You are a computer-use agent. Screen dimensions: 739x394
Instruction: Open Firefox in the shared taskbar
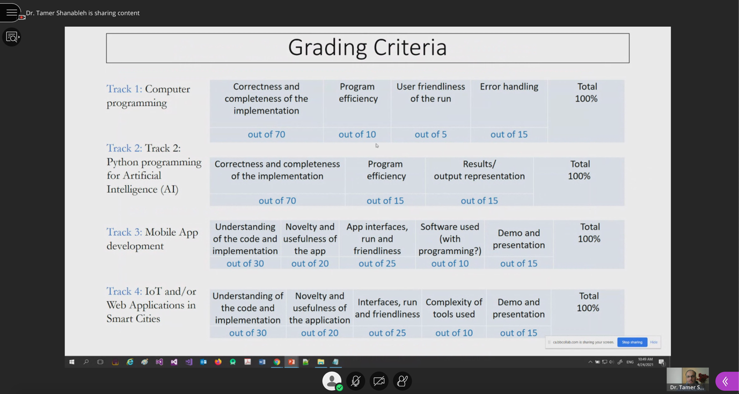[218, 362]
